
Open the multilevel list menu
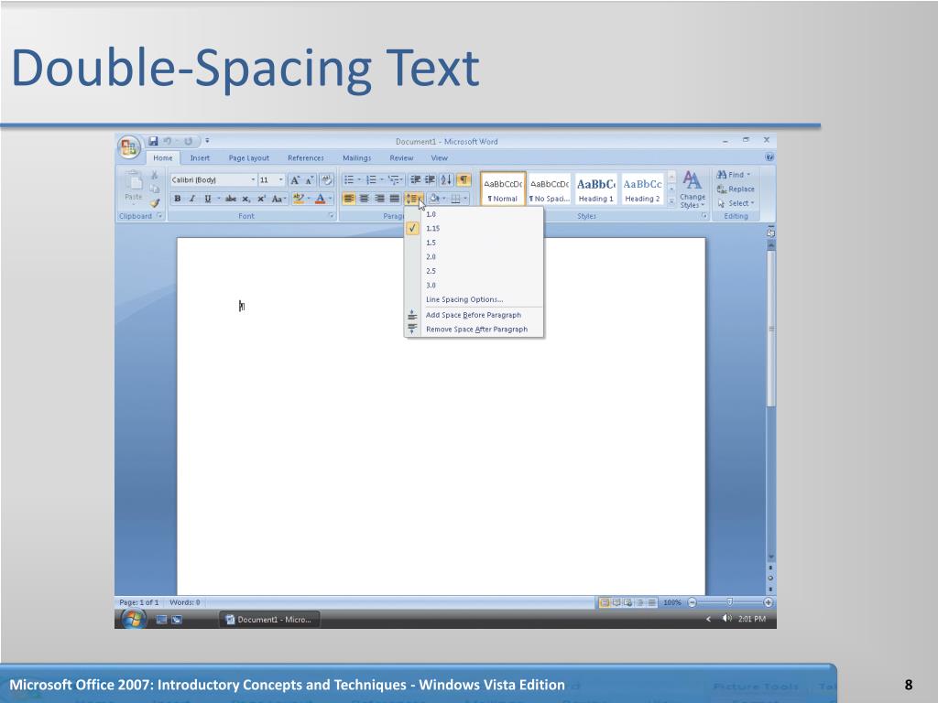pos(394,180)
